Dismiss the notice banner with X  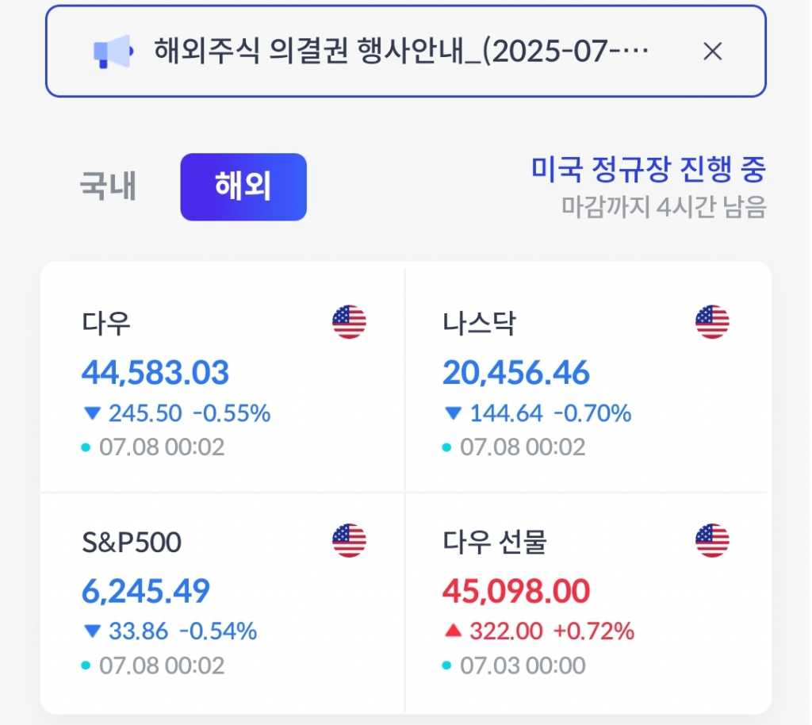pyautogui.click(x=713, y=52)
